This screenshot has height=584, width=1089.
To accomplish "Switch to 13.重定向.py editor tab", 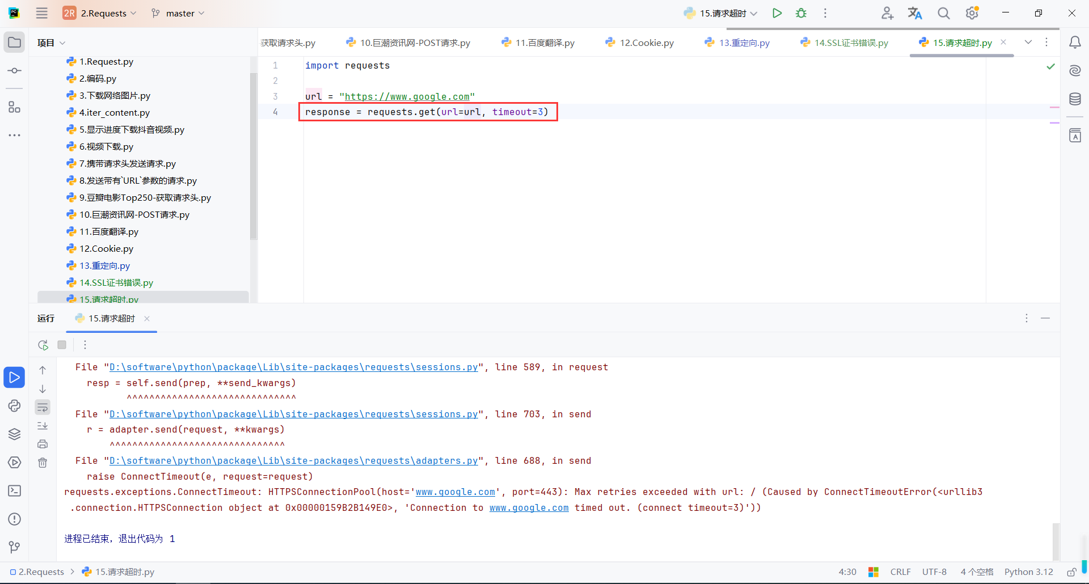I will [x=737, y=43].
